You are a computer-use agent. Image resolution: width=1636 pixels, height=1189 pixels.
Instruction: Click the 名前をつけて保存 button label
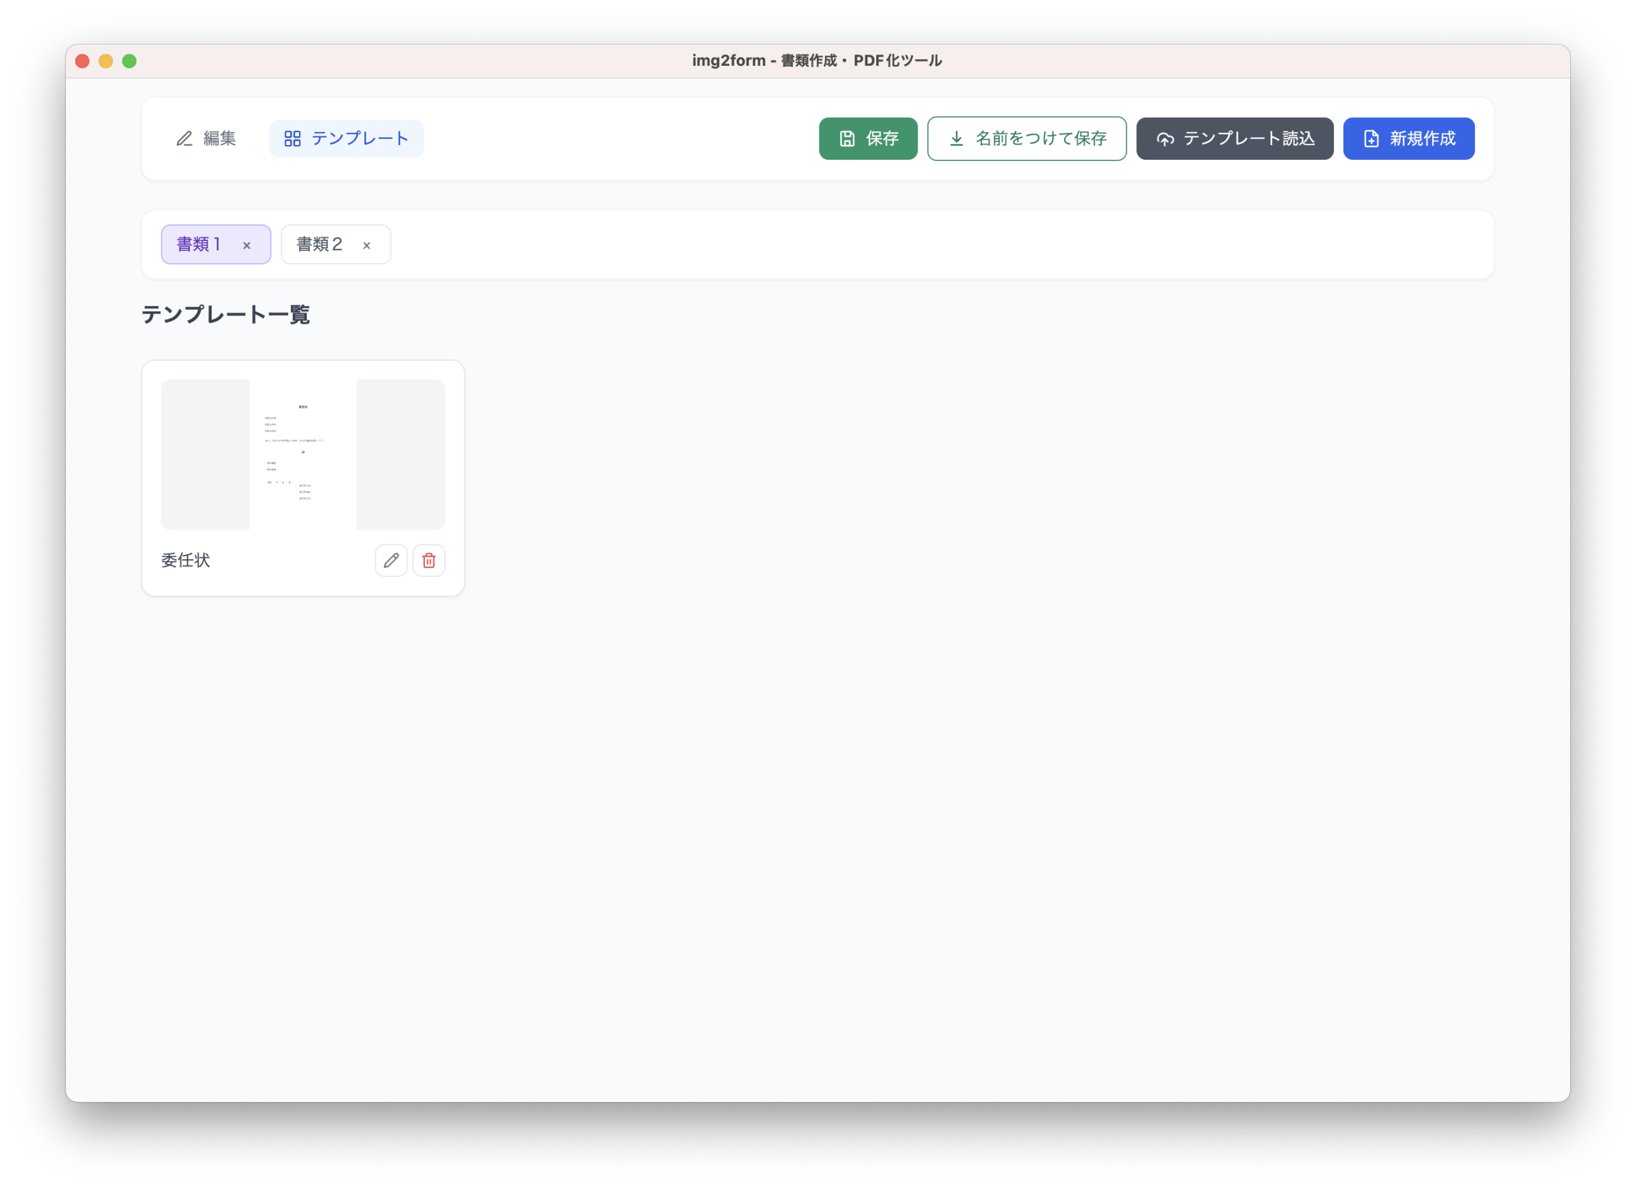pyautogui.click(x=1040, y=139)
